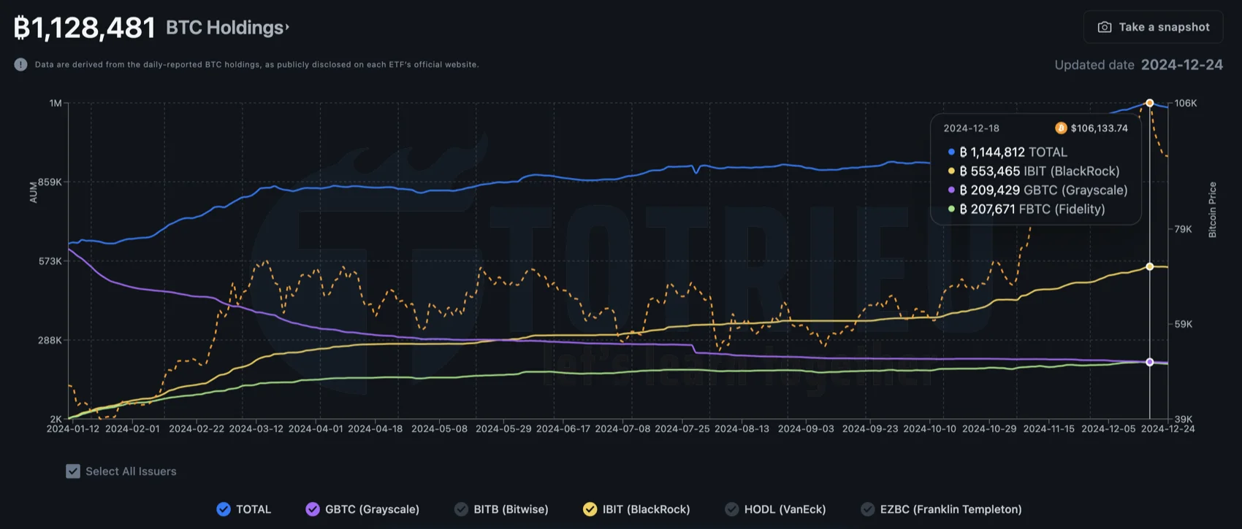1242x529 pixels.
Task: Open the BTC Holdings heading link
Action: pyautogui.click(x=224, y=28)
